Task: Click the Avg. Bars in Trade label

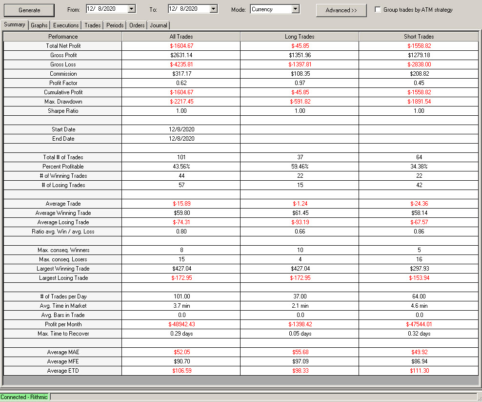Action: pyautogui.click(x=63, y=315)
